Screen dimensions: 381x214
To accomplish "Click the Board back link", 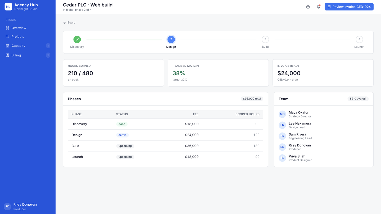I will [x=69, y=23].
